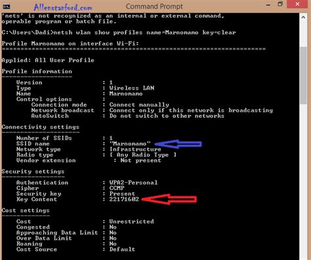311x260 pixels.
Task: Click the Version value row
Action: pos(64,83)
